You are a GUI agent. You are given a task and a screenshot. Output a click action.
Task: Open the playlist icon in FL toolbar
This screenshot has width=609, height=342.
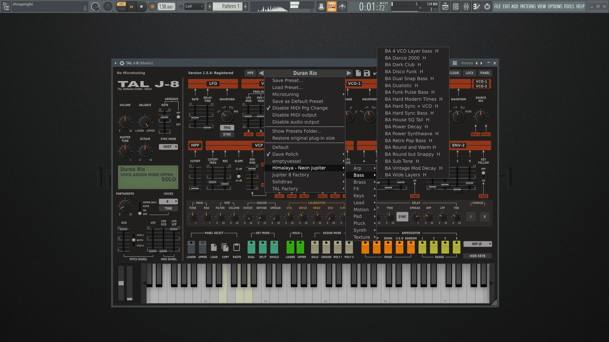[445, 6]
